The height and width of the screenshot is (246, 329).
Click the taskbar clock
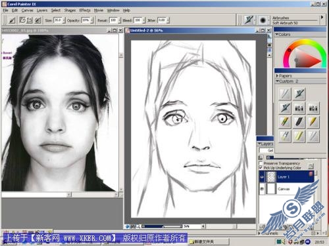(319, 242)
